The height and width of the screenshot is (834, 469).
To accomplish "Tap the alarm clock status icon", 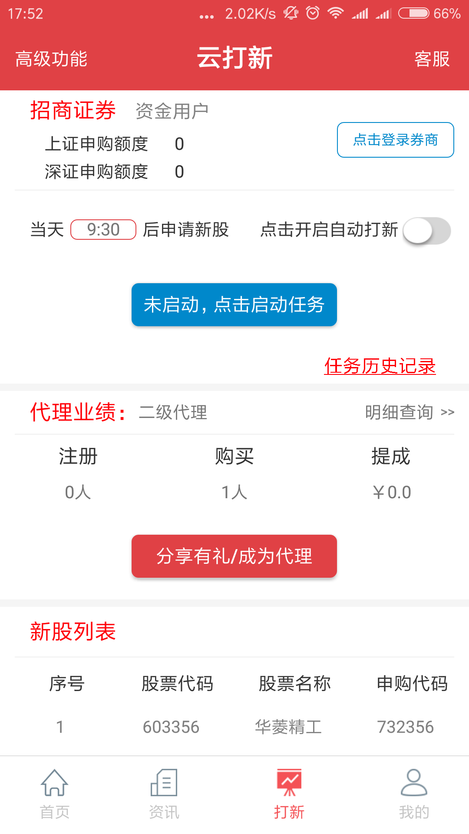I will click(313, 13).
